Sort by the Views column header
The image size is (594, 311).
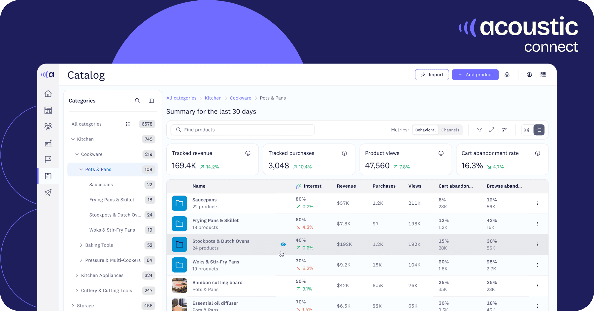pos(415,186)
